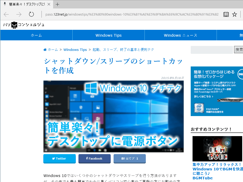
Task: Follow the 起動、スリープ、終了の基本と便利テク breadcrumb link
Action: coord(123,50)
